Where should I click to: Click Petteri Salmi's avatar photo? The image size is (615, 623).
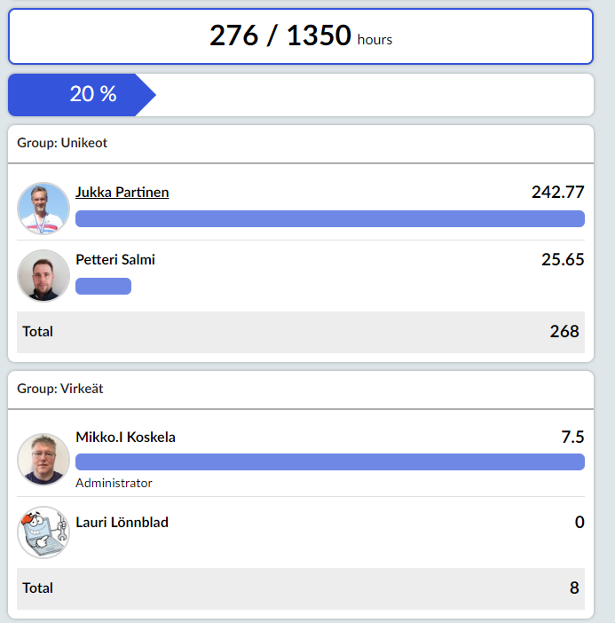click(x=43, y=276)
